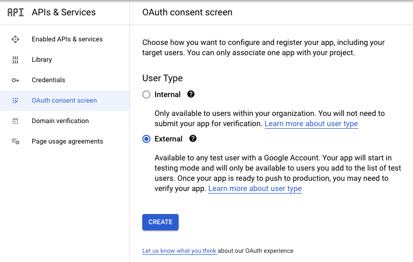Select the Internal user type radio button
The image size is (413, 262).
146,94
